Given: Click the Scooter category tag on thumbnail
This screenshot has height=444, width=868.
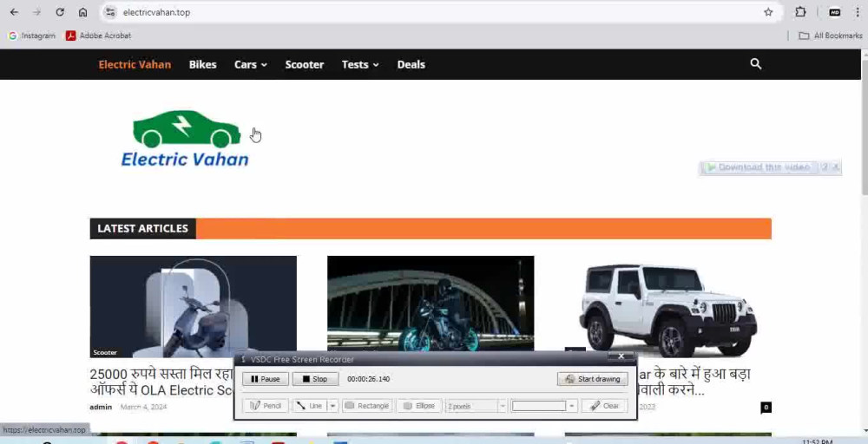Looking at the screenshot, I should click(105, 352).
